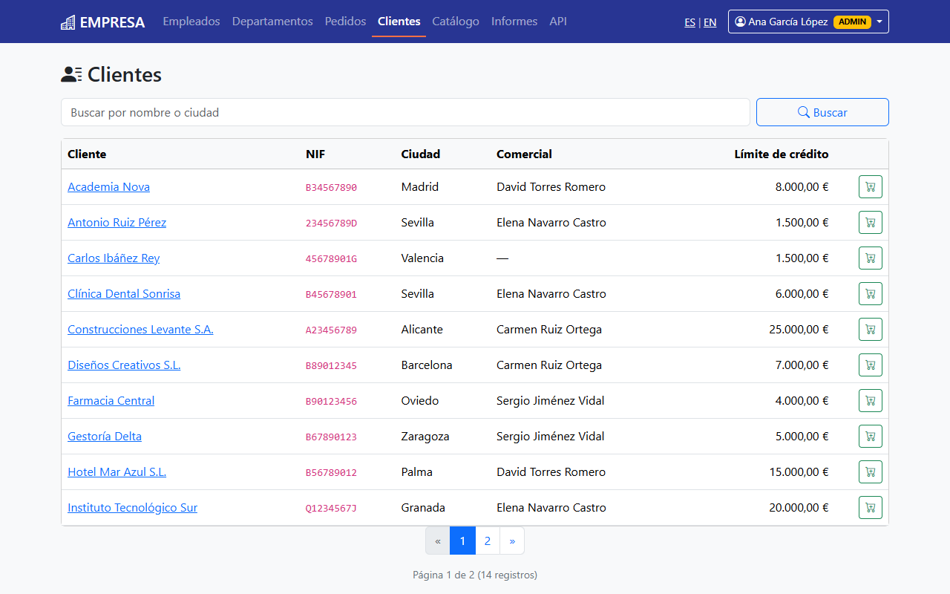This screenshot has height=594, width=950.
Task: Open cart icon for Clínica Dental Sonrisa
Action: click(x=870, y=294)
